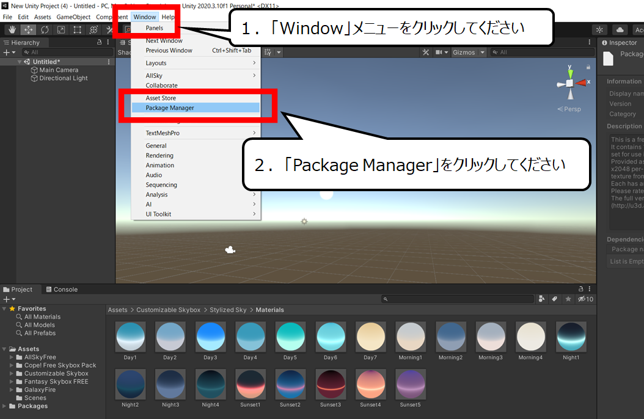Click the Favorites star save-search icon
Viewport: 644px width, 419px height.
(568, 299)
